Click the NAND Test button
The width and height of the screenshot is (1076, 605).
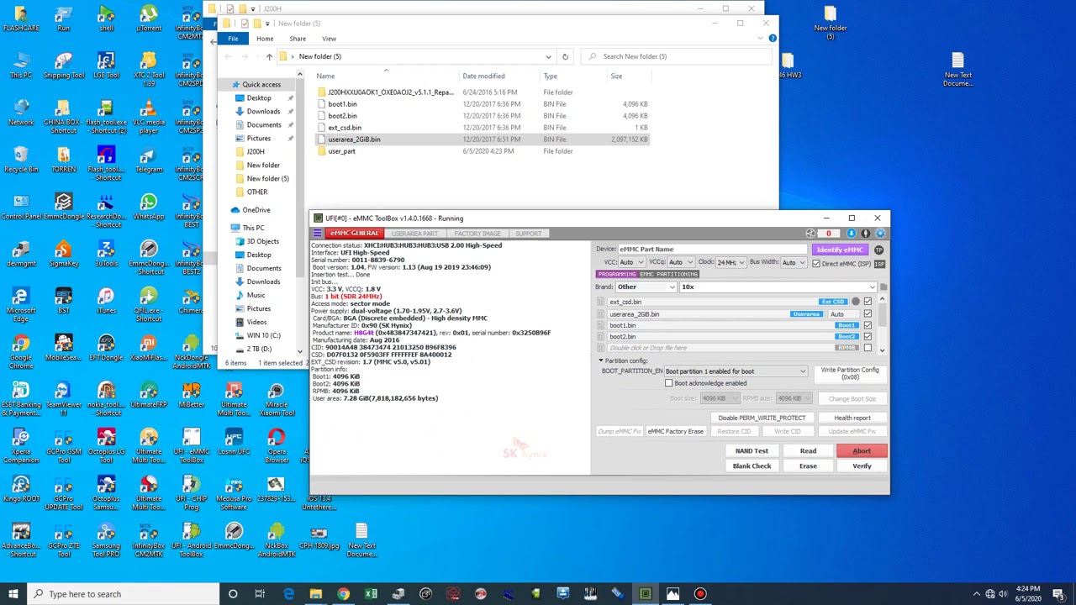pos(752,451)
